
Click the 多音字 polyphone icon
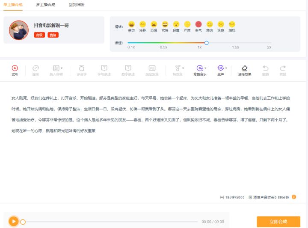82,68
